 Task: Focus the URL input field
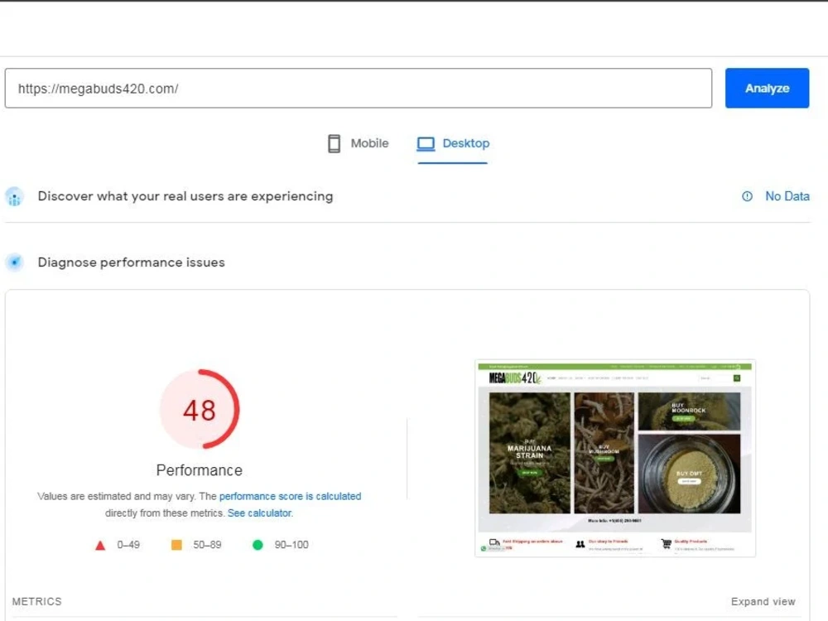(x=358, y=89)
